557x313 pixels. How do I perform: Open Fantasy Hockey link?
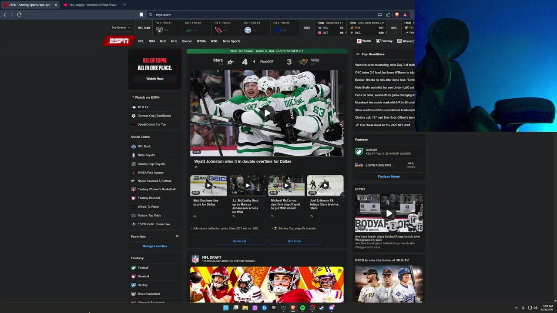click(x=142, y=285)
